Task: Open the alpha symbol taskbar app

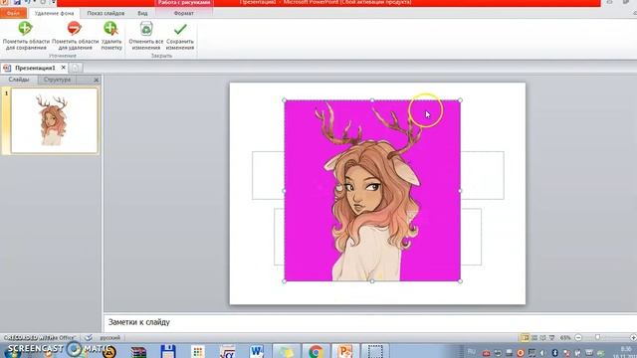Action: pos(228,351)
